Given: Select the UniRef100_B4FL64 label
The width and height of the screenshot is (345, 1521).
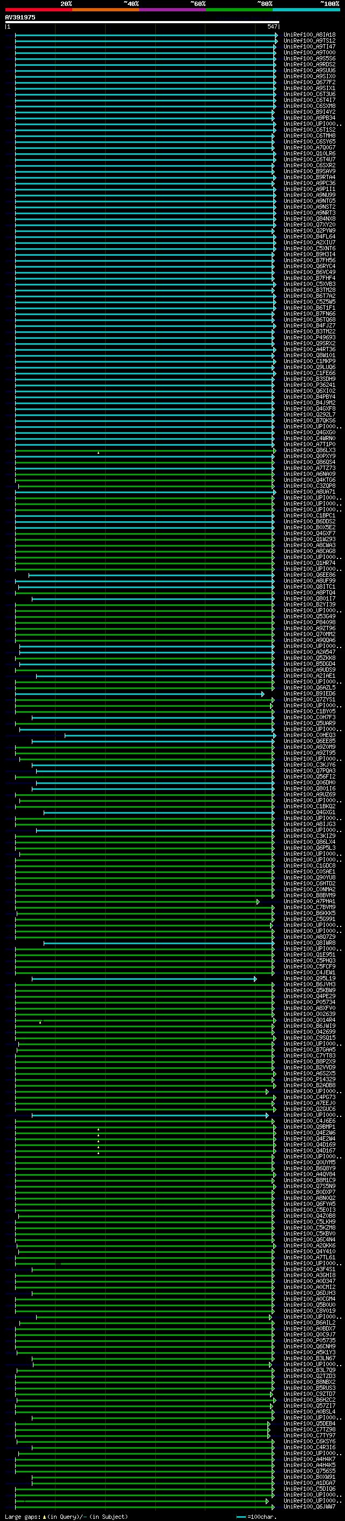Looking at the screenshot, I should tap(309, 237).
